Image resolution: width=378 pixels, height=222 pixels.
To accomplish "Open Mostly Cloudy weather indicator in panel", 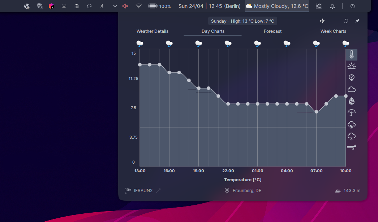I will 277,6.
